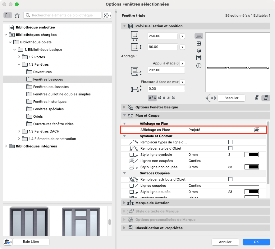
Task: Select the triple window thumbnail on left
Action: (x=29, y=221)
